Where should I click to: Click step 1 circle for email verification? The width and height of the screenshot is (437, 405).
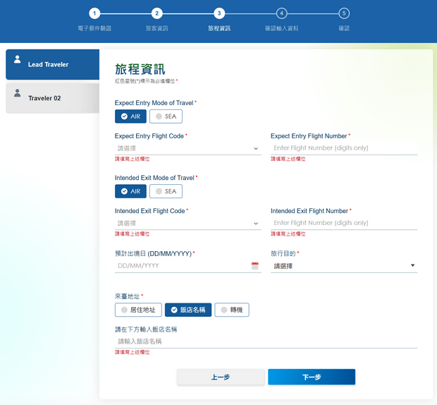[94, 13]
